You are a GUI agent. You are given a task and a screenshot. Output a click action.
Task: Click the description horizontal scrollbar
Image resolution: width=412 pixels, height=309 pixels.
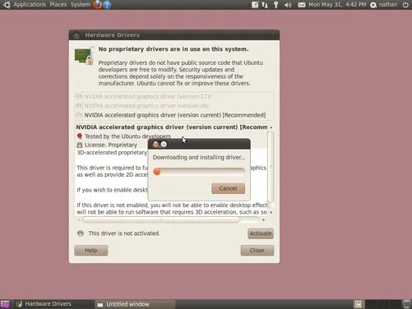[161, 219]
